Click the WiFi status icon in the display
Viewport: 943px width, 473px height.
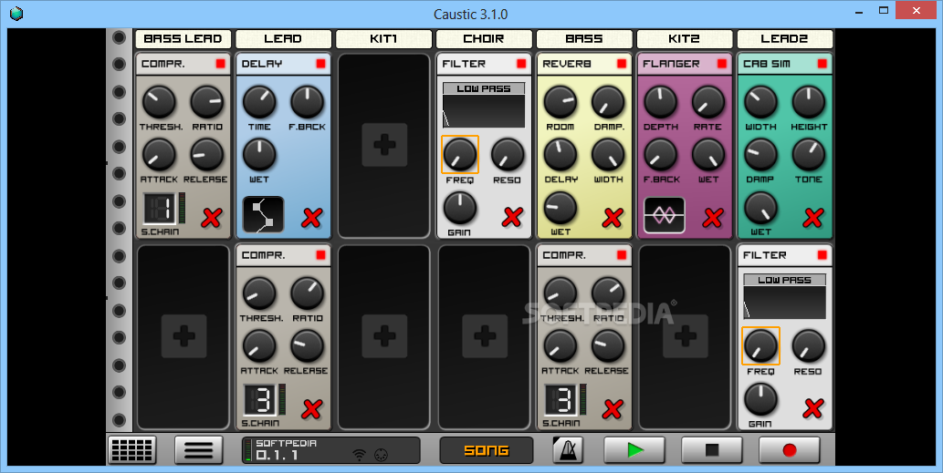tap(359, 455)
